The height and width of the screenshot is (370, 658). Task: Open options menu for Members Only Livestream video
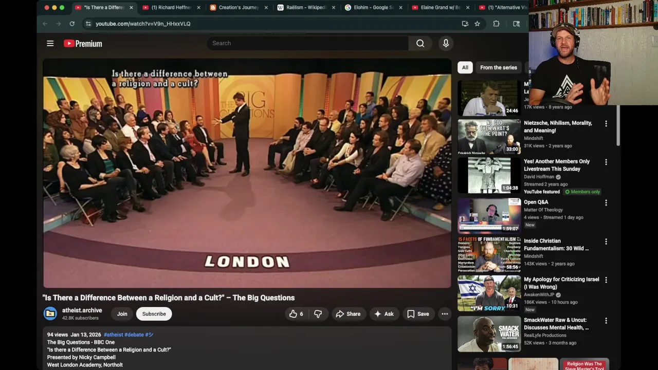point(606,162)
